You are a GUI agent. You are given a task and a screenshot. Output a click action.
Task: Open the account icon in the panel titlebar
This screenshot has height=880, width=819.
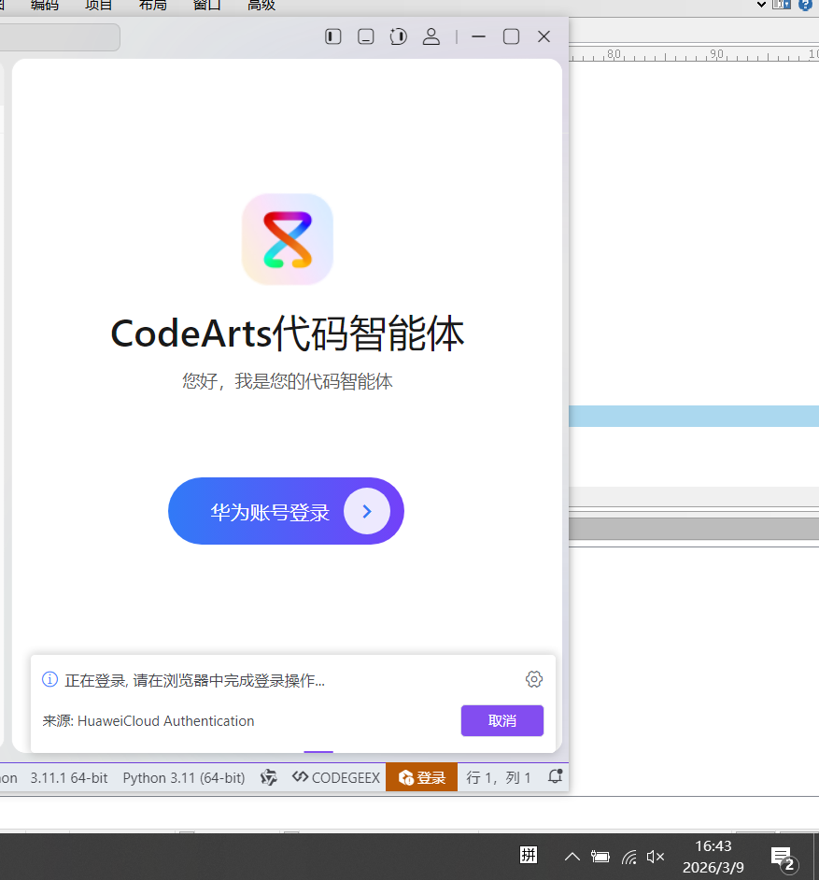(431, 36)
